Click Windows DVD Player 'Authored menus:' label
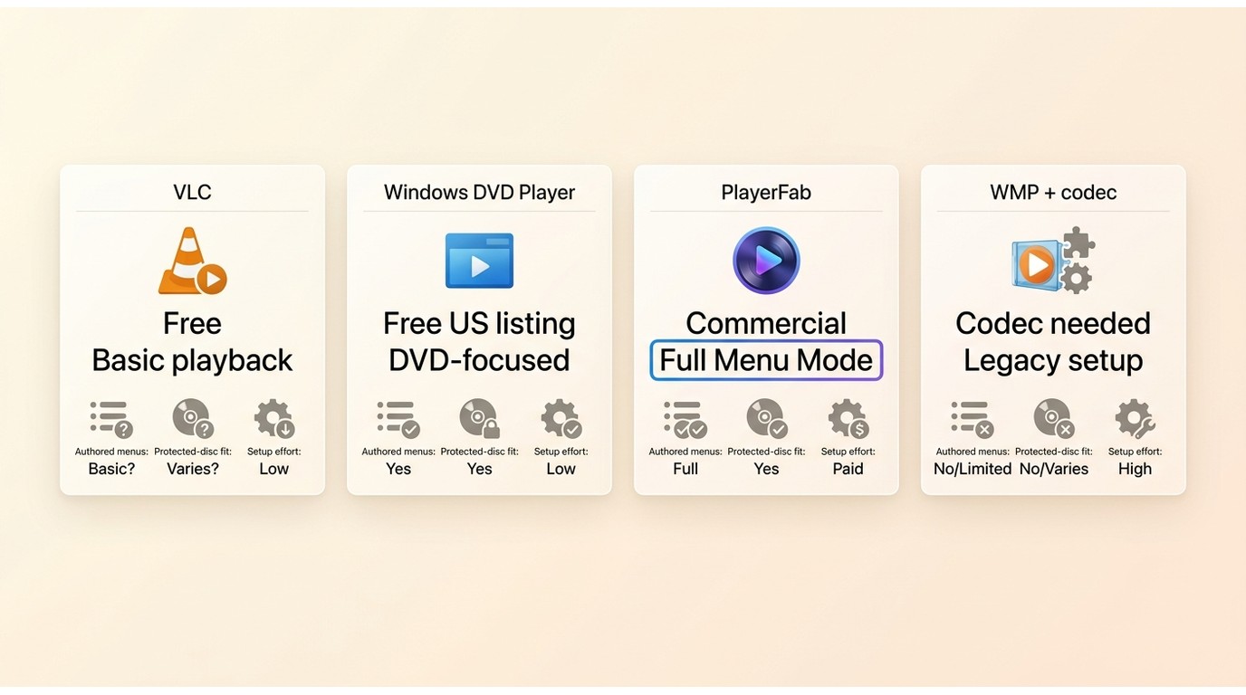The image size is (1246, 695). pyautogui.click(x=398, y=452)
